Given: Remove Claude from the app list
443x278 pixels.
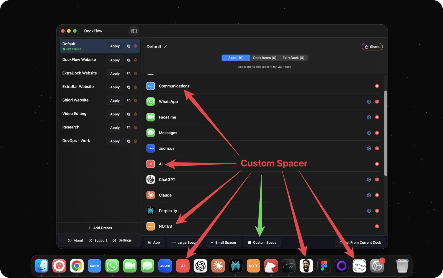Looking at the screenshot, I should coord(377,195).
